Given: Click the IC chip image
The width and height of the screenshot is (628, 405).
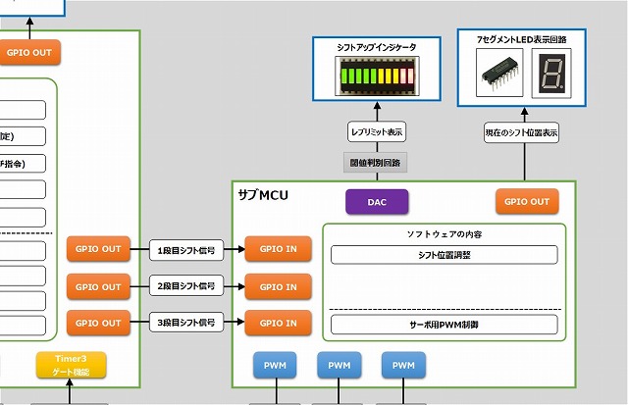Looking at the screenshot, I should [497, 74].
